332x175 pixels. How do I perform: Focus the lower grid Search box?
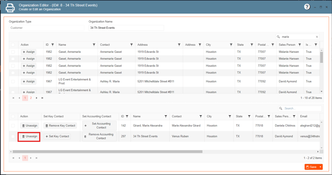(x=300, y=108)
